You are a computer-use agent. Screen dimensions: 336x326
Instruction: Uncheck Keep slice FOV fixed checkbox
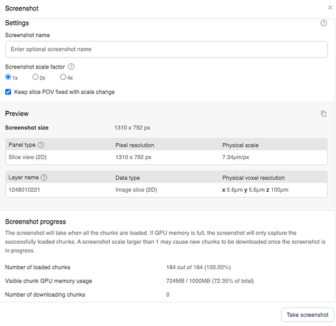(8, 92)
